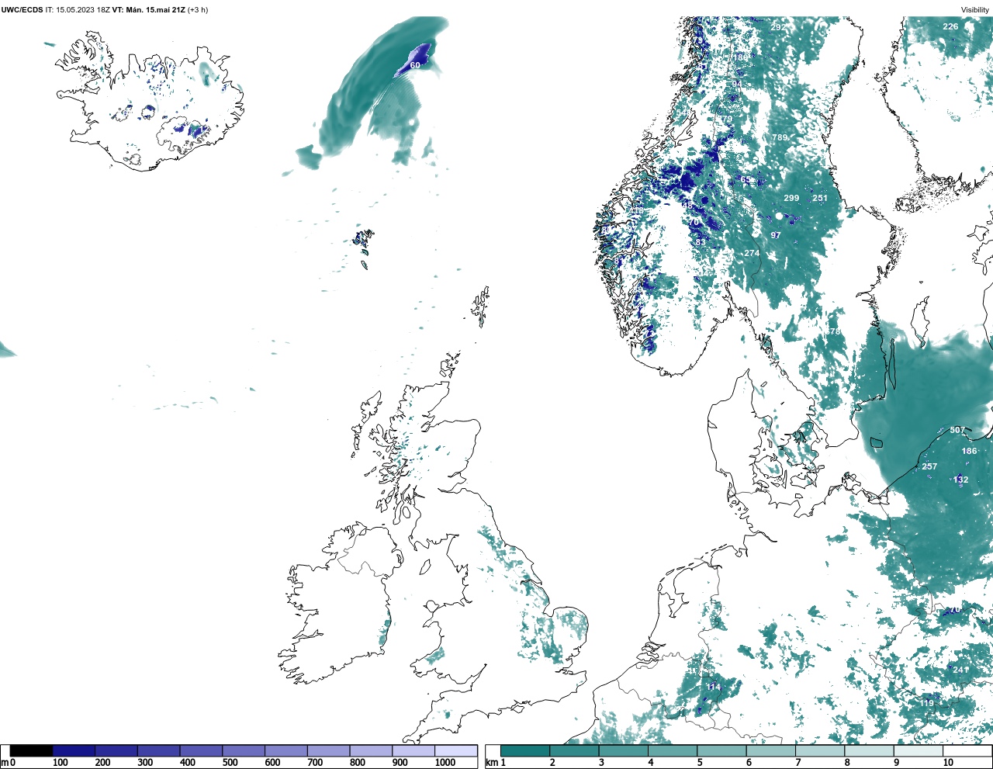Select the 9–10 km palest swatch
Image resolution: width=993 pixels, height=769 pixels.
point(919,751)
